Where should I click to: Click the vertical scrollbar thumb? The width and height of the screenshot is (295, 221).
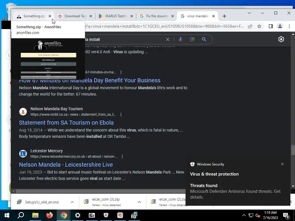point(293,150)
